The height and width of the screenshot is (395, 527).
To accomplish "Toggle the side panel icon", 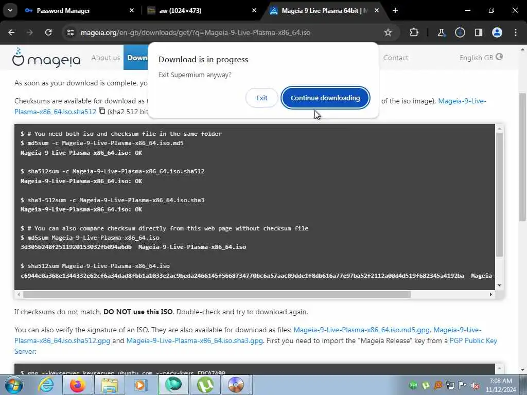I will click(x=478, y=32).
